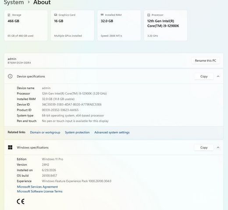Select the Pen and touch value text

point(75,121)
